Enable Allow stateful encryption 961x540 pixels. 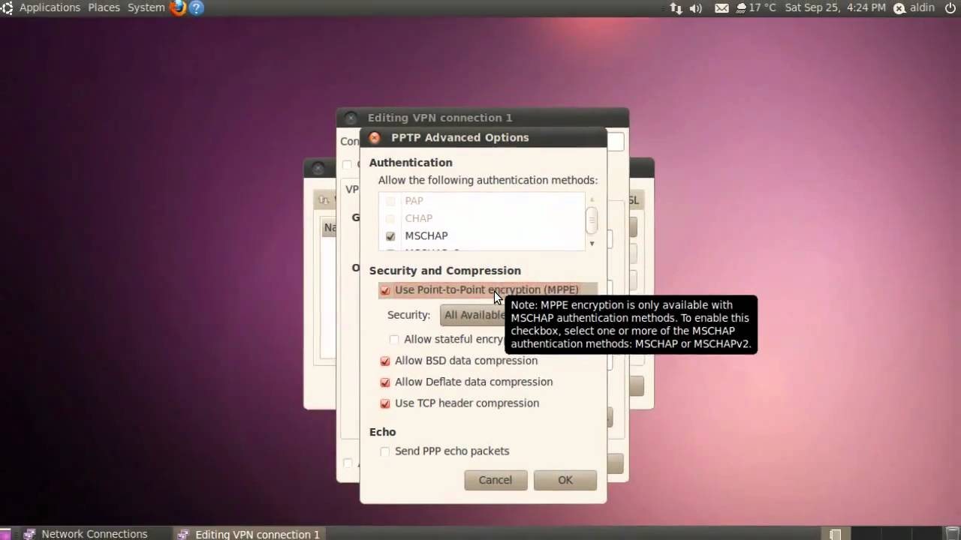[x=394, y=340]
